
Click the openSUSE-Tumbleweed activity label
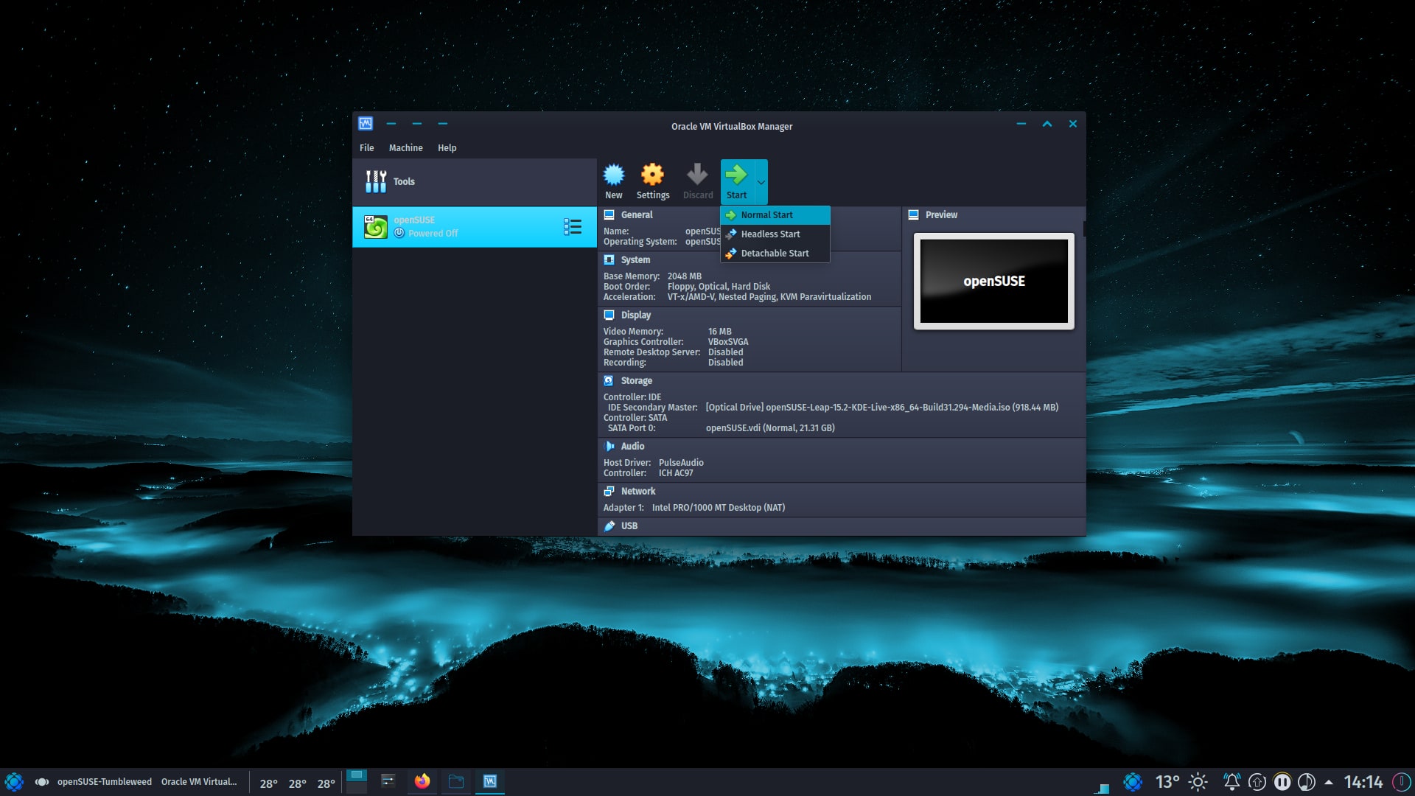104,782
